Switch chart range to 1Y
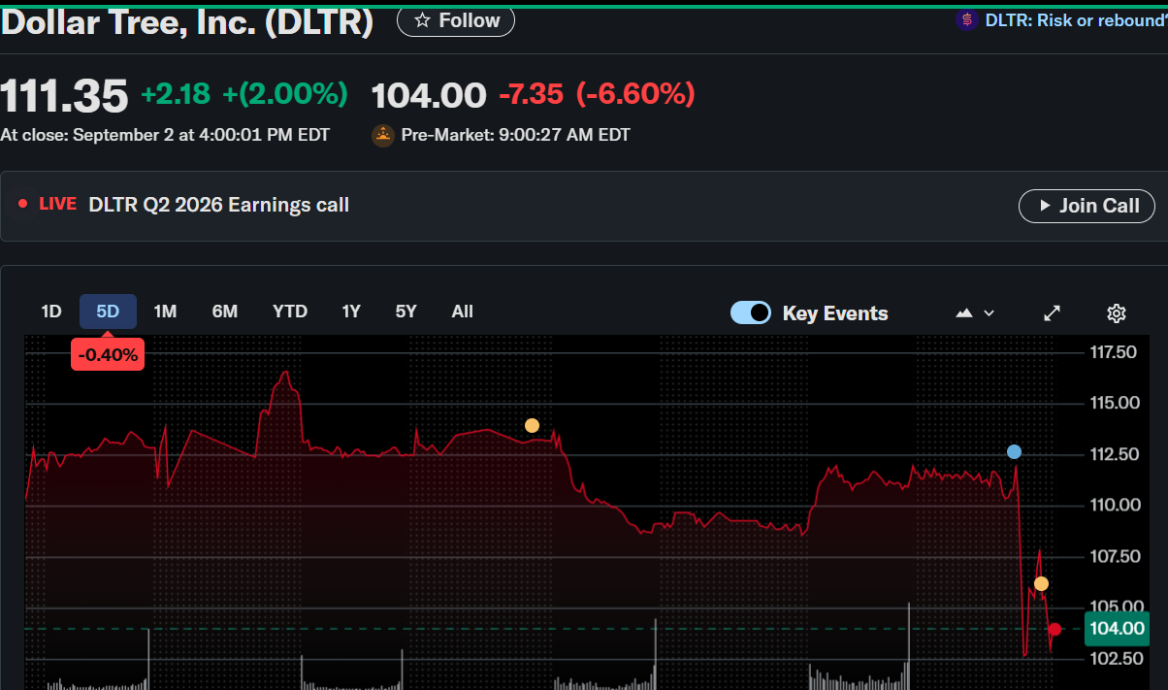This screenshot has height=690, width=1168. coord(351,312)
